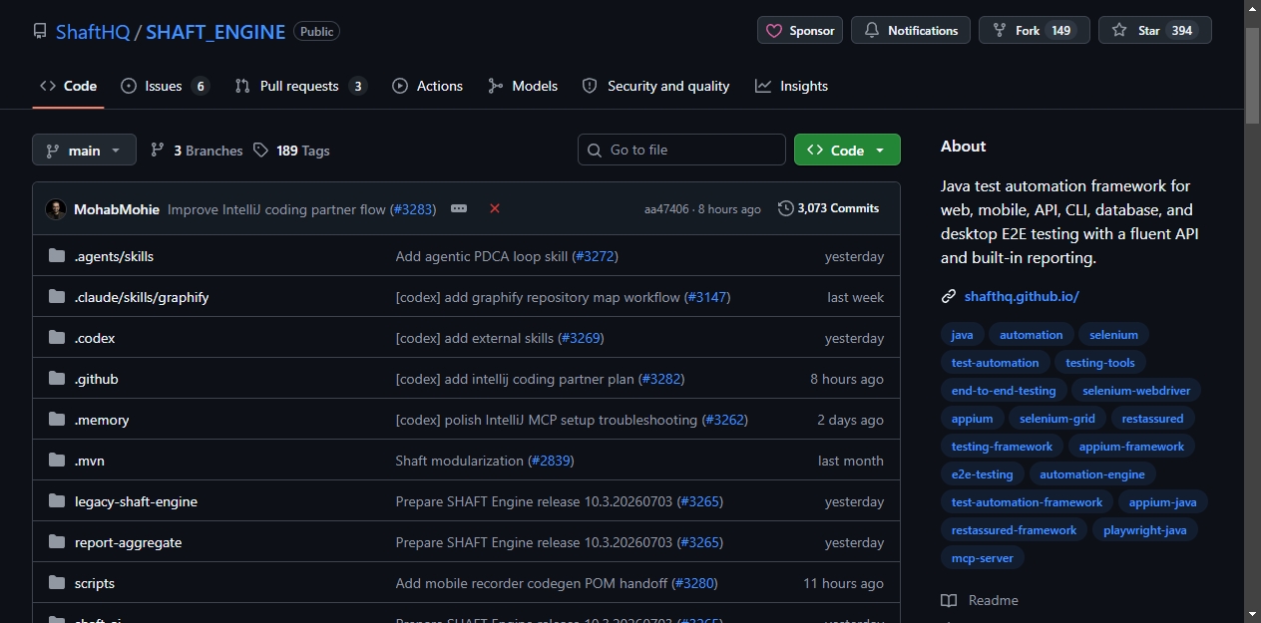The image size is (1261, 623).
Task: Open the Pull requests tab
Action: click(300, 86)
